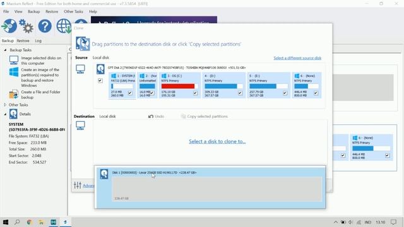Toggle checkbox for partition 3 OS (C:)

point(195,93)
